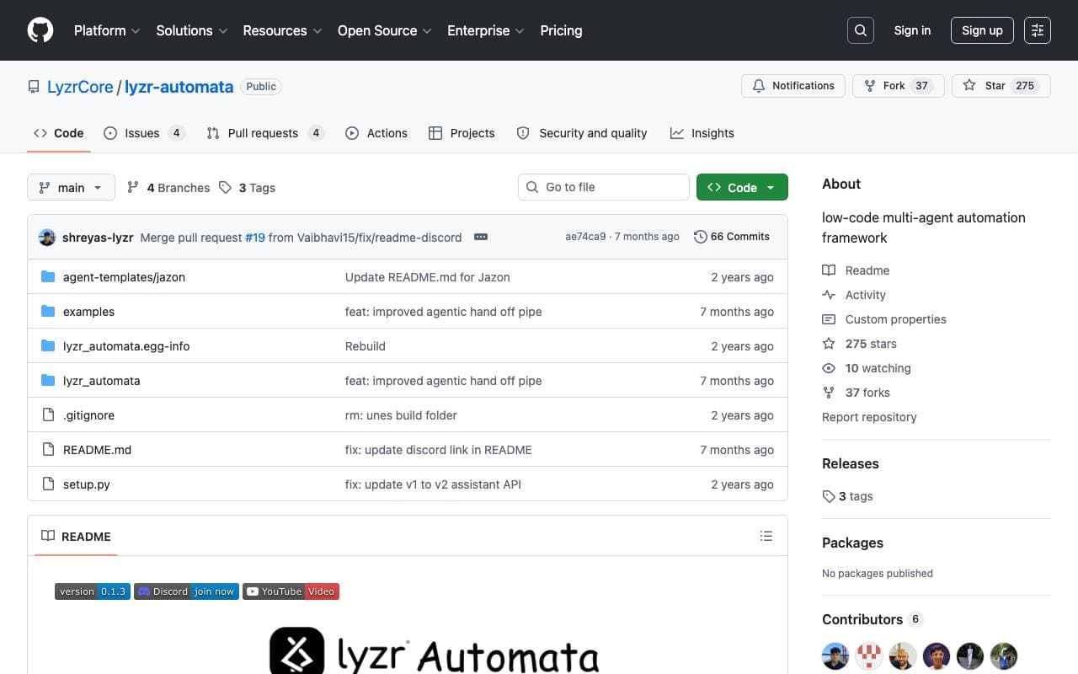
Task: View 275 stars in About
Action: point(860,344)
